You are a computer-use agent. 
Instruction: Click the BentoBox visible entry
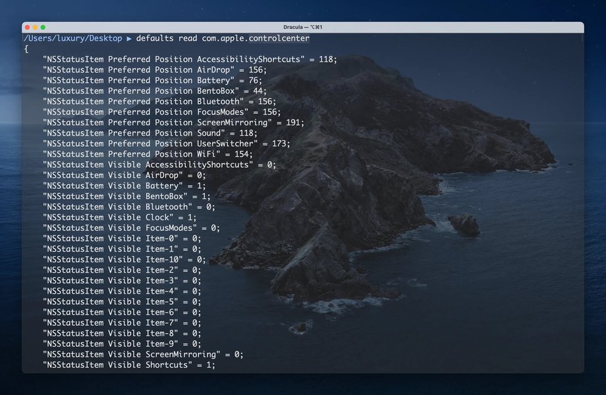click(125, 196)
